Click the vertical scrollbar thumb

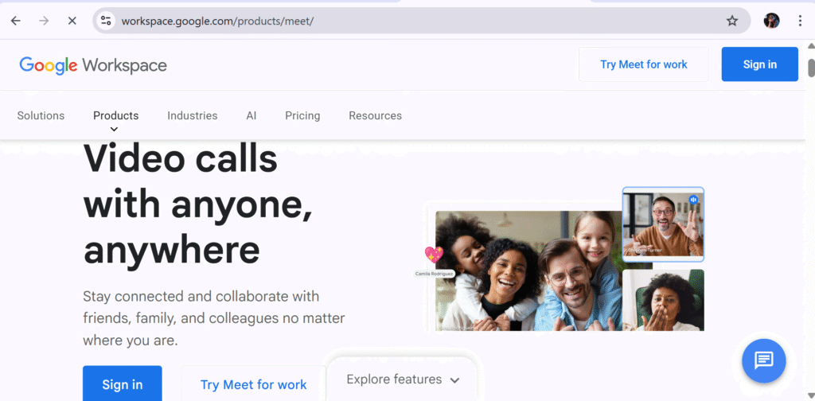pos(811,68)
